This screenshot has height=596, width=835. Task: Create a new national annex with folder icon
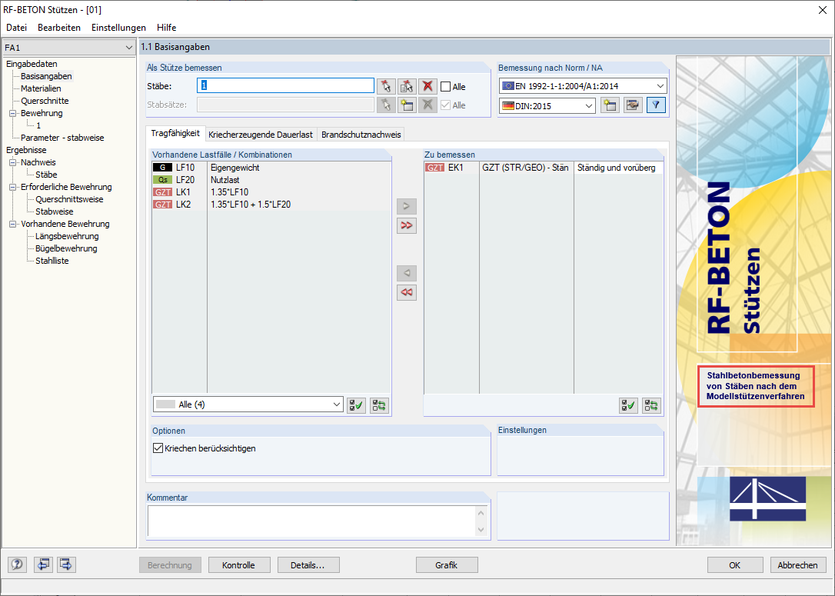click(610, 105)
